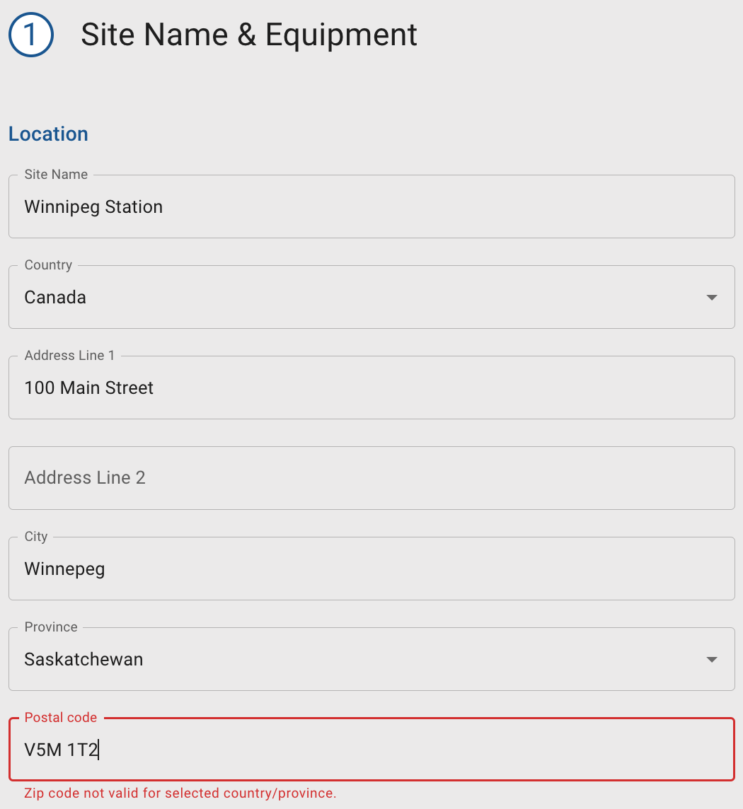Click the empty Address Line 2 field

[371, 478]
